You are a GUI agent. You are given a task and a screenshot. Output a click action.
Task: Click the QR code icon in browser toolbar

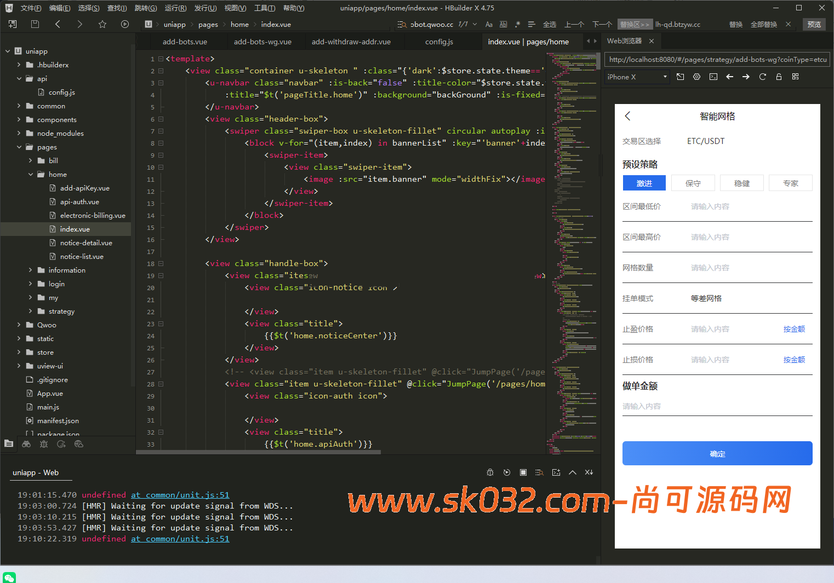tap(795, 77)
